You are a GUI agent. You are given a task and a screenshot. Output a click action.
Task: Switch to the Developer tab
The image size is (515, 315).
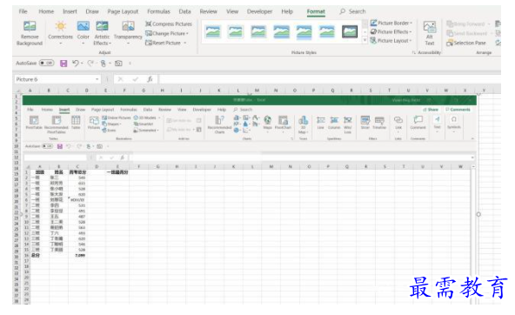259,11
